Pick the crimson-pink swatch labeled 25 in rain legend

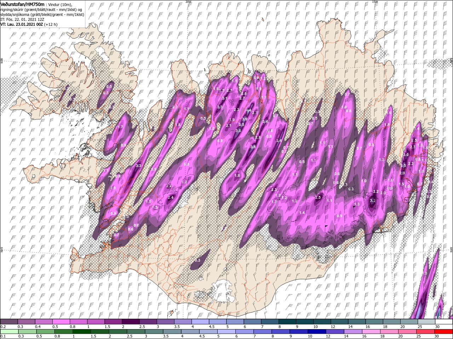(425, 332)
